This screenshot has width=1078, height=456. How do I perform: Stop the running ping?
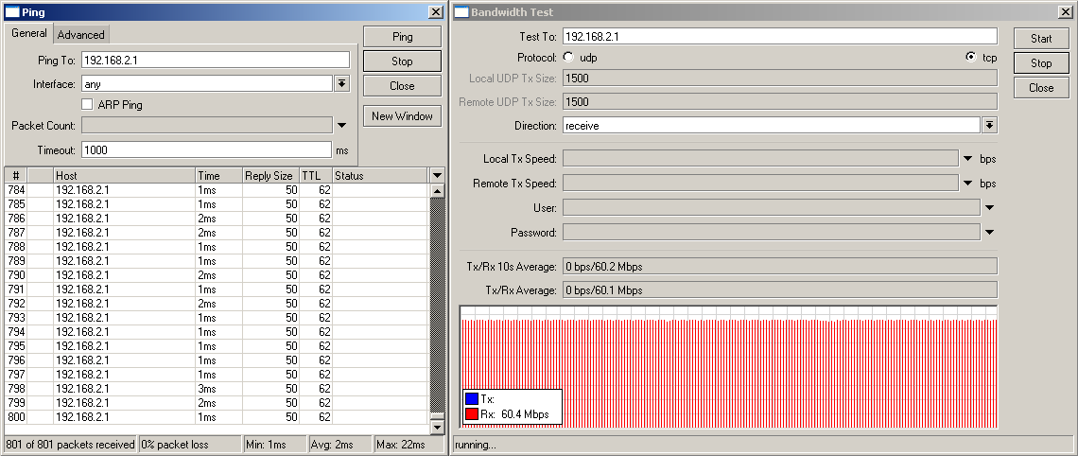click(x=402, y=61)
